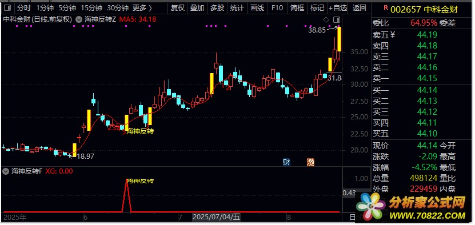Select the 画线 drawing tool button
Viewport: 475px width, 225px height.
(x=257, y=8)
